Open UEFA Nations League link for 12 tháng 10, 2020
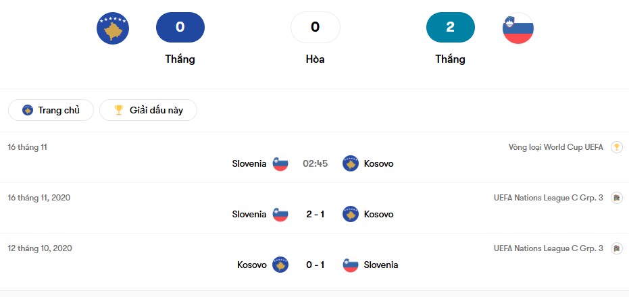The width and height of the screenshot is (629, 297). coord(549,248)
